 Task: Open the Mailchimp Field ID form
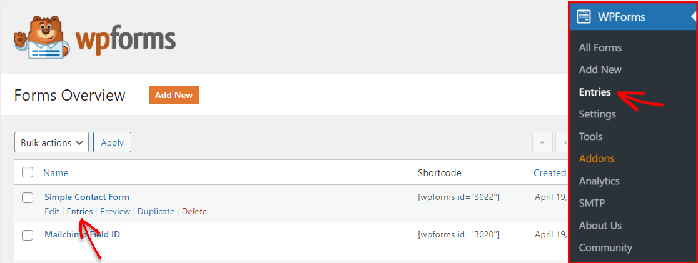click(82, 234)
